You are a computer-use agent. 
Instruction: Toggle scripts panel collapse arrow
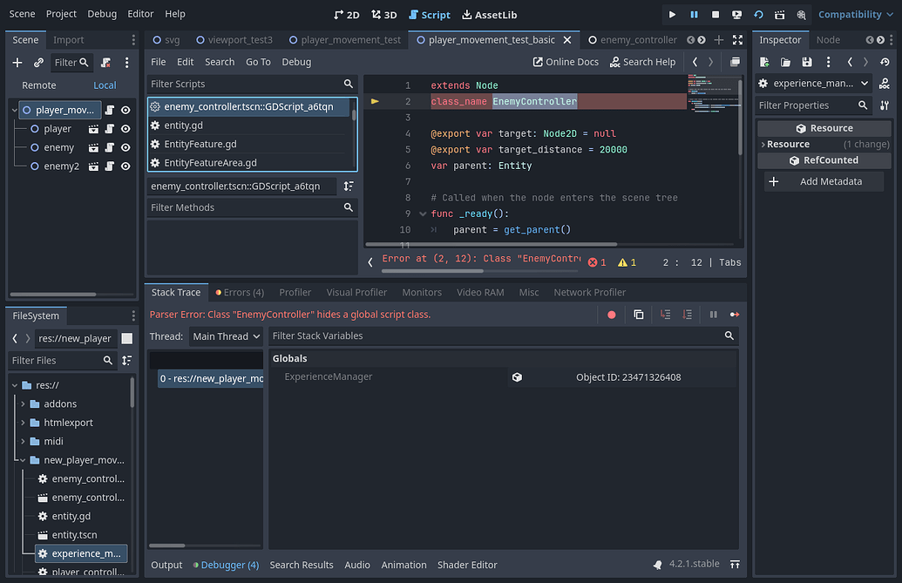click(370, 262)
